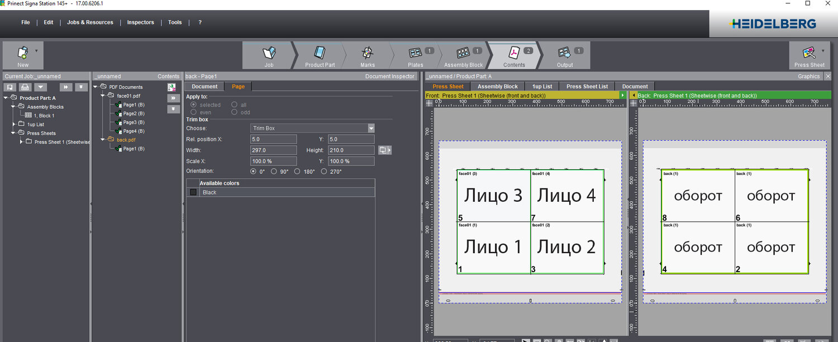Click expand-all arrows in Current Job panel
Screen dimensions: 838x342
pos(66,87)
